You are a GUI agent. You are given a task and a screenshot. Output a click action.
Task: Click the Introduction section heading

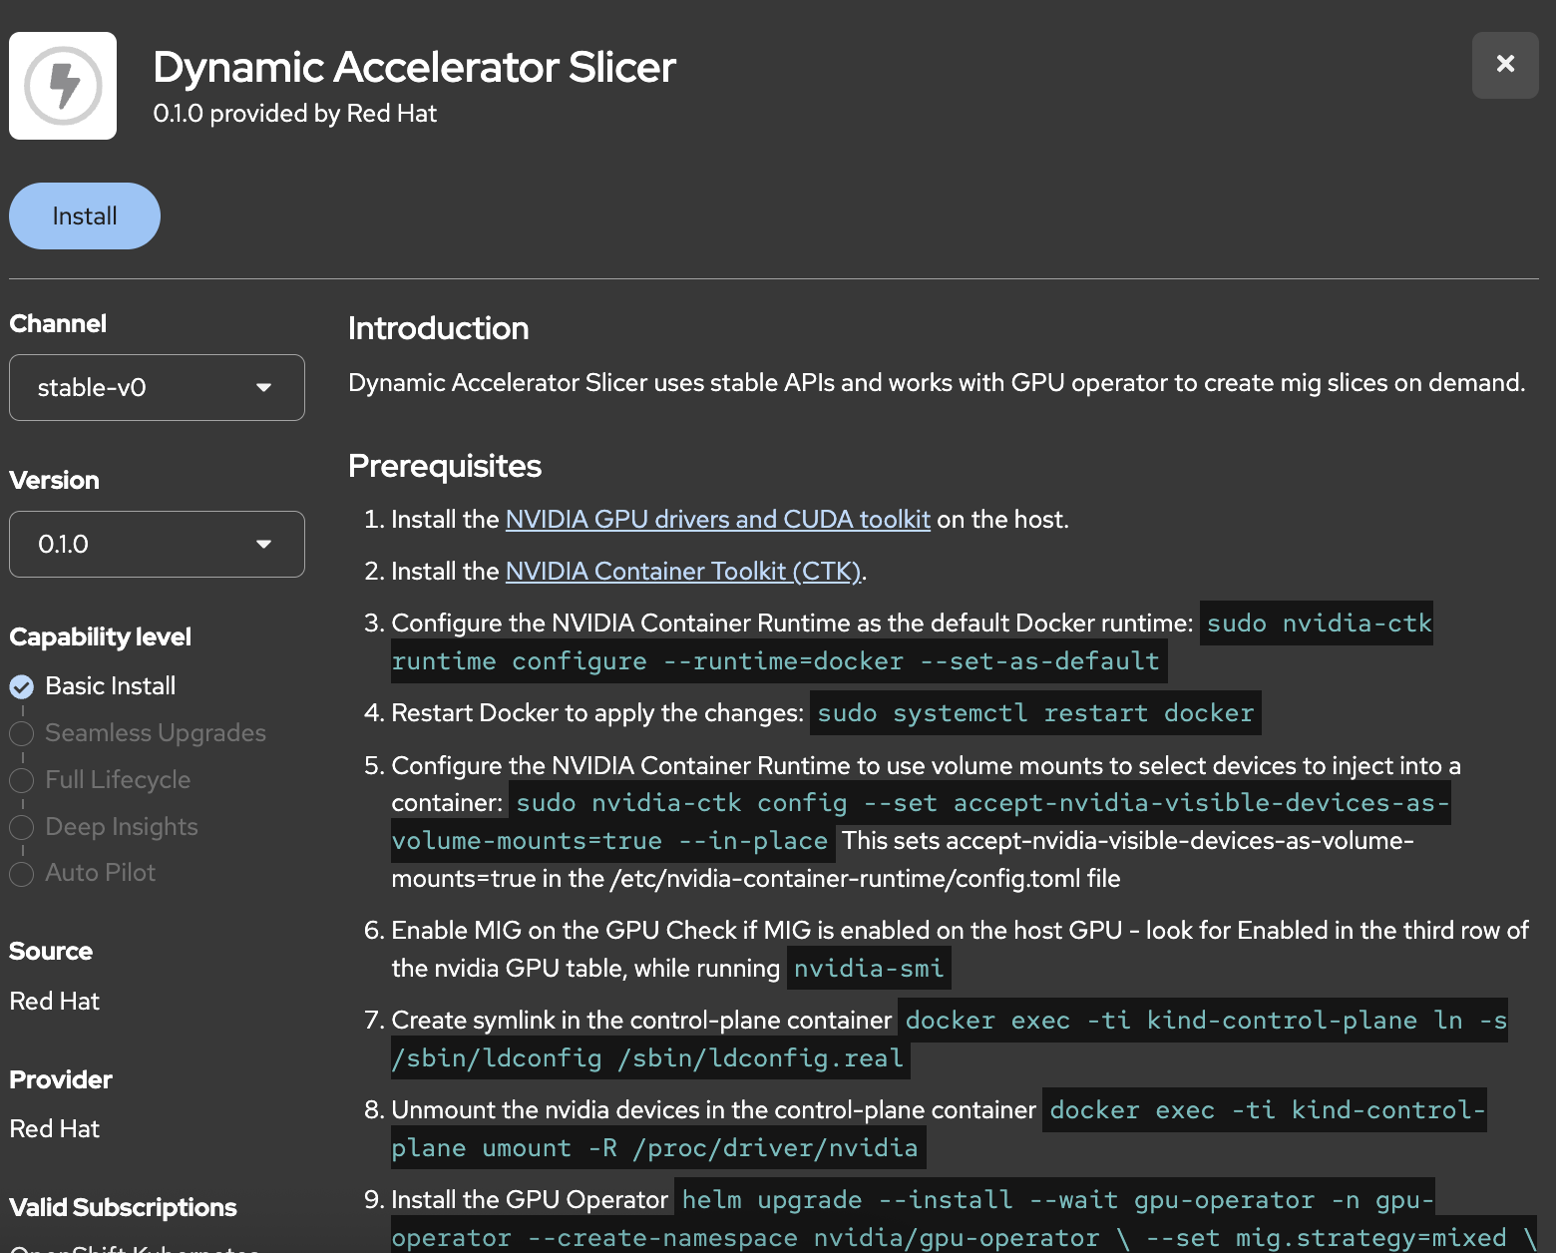point(438,328)
